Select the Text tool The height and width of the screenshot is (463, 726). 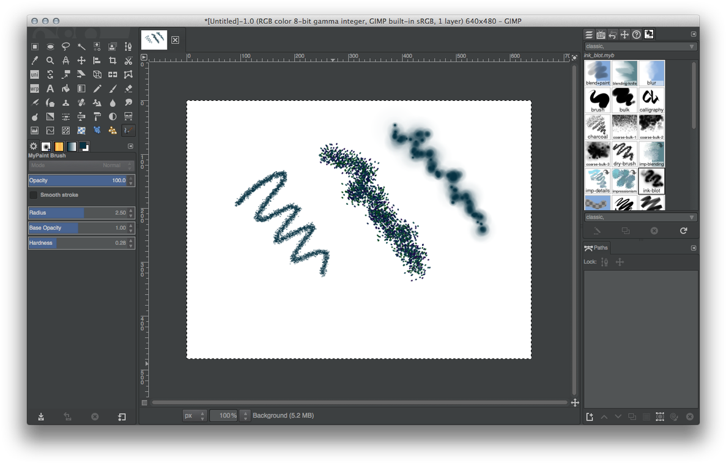[50, 88]
